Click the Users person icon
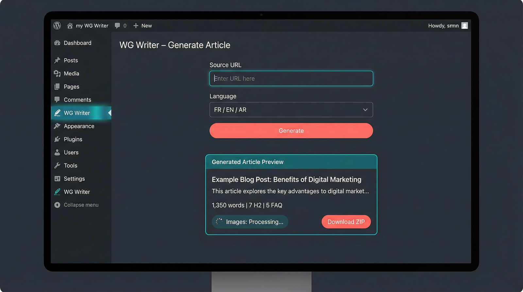Image resolution: width=523 pixels, height=292 pixels. (x=57, y=152)
